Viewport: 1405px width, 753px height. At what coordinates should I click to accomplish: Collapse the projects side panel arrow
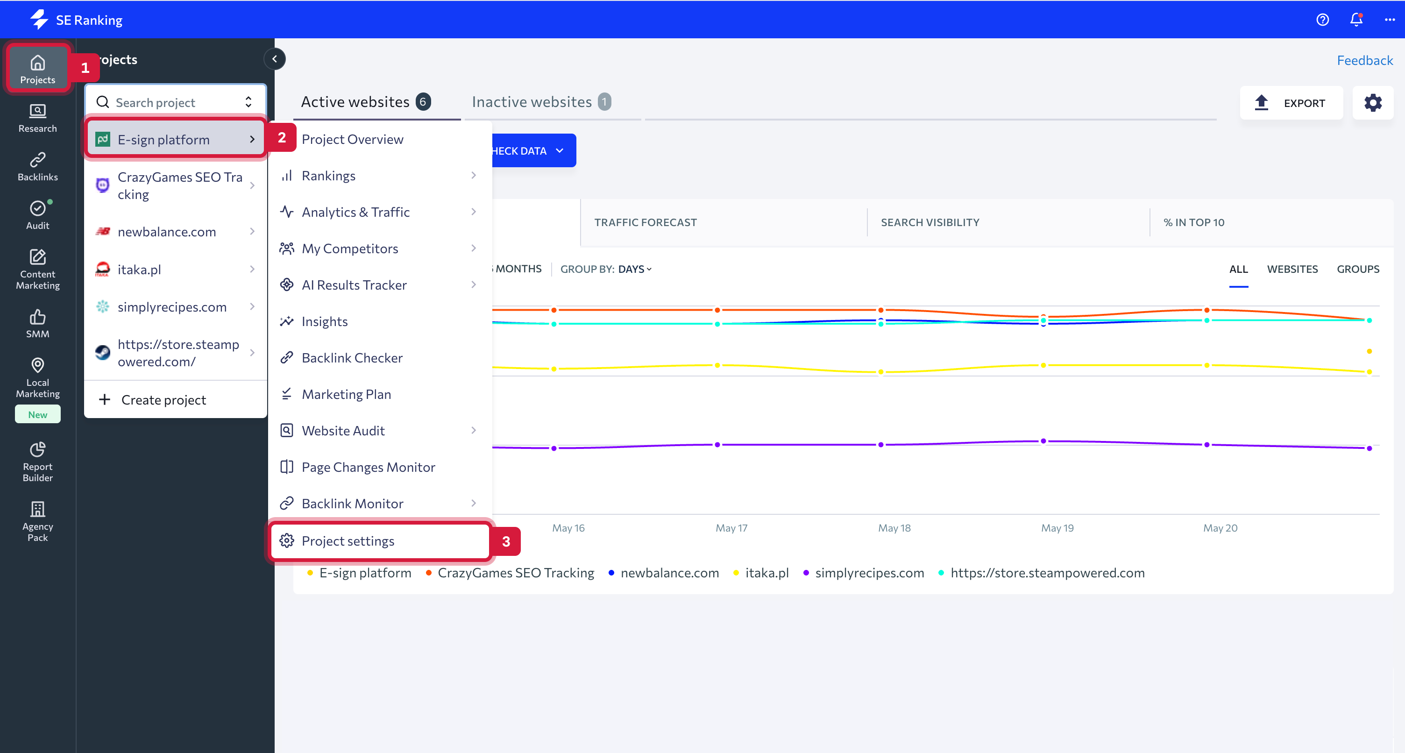[274, 59]
